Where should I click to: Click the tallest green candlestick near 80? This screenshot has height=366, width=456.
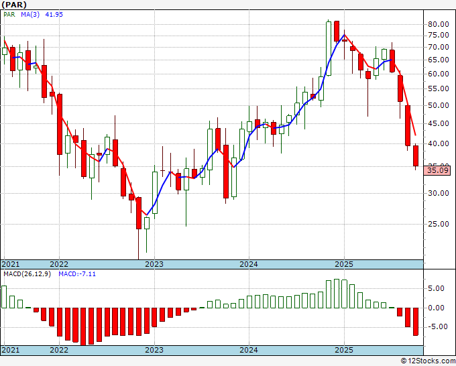click(x=329, y=48)
